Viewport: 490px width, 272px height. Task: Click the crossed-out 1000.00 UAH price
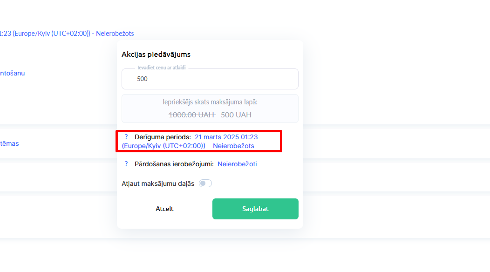(192, 115)
